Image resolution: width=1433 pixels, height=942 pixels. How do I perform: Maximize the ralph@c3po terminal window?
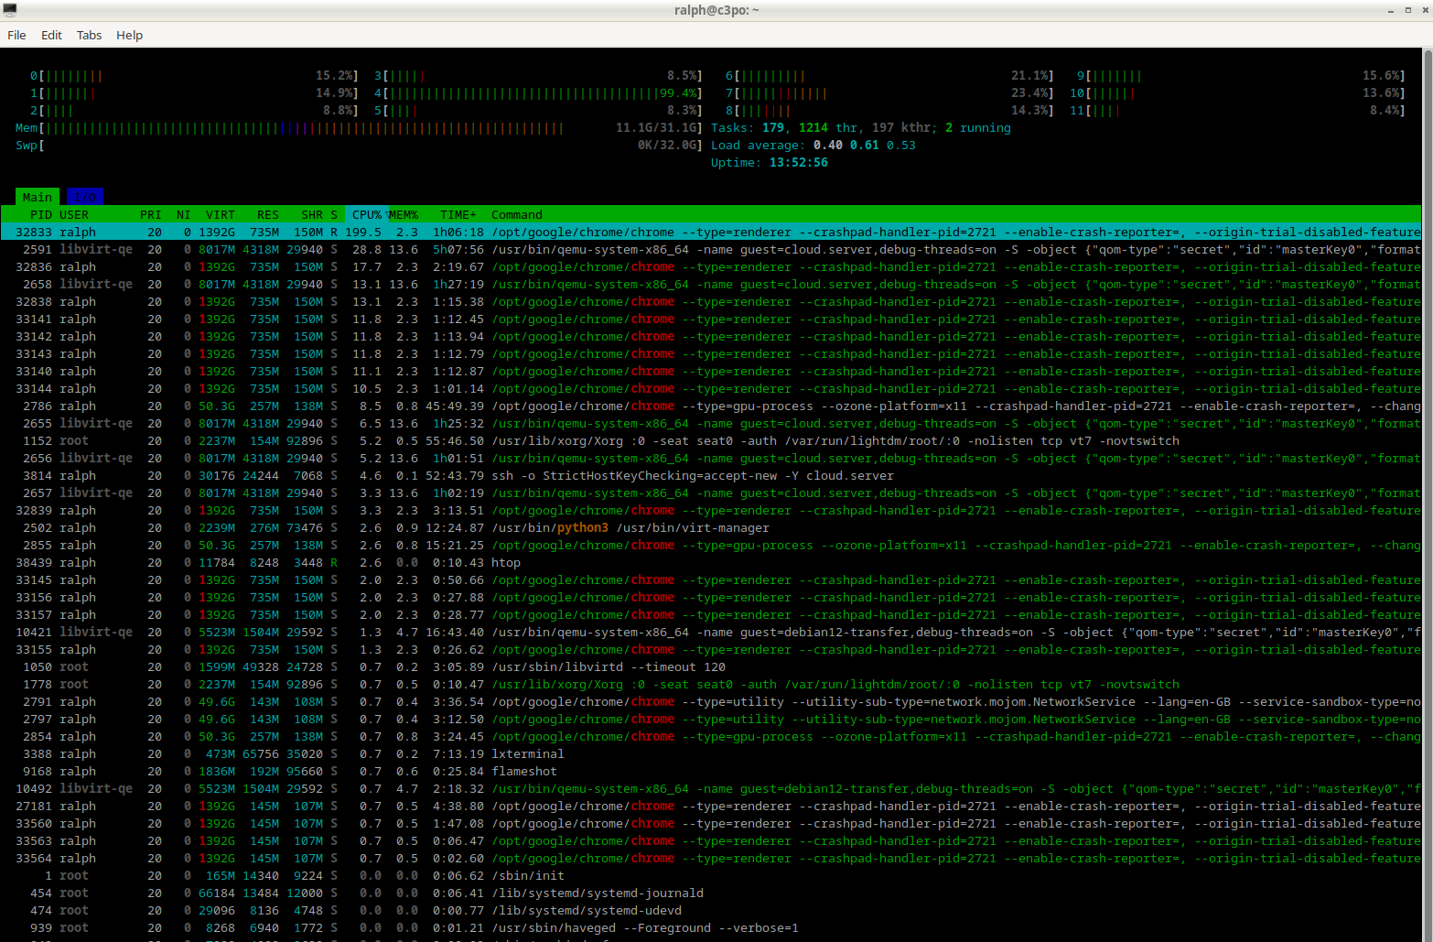[1408, 10]
